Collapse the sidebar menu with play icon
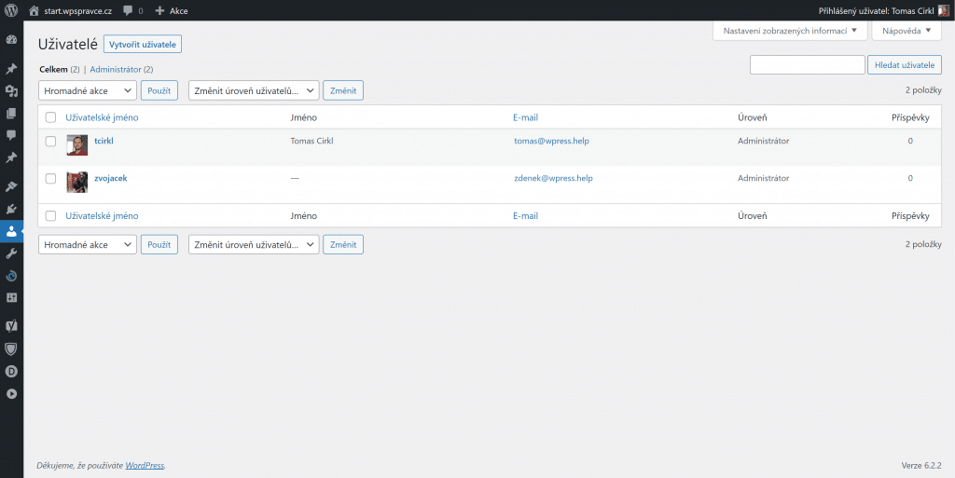The height and width of the screenshot is (478, 955). (x=11, y=393)
